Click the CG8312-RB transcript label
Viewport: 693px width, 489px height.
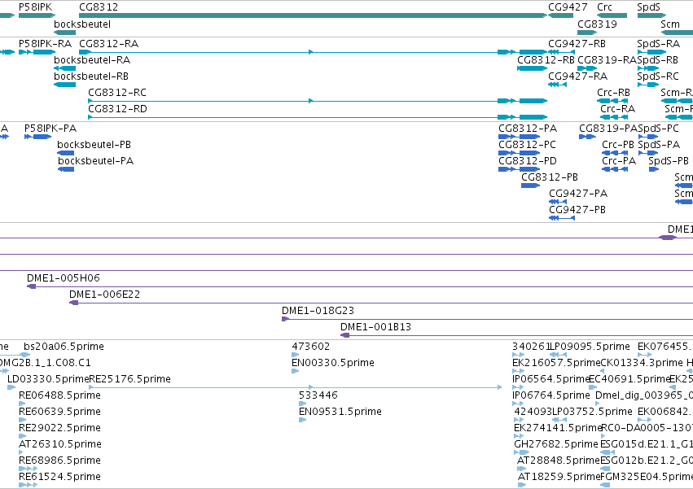tap(546, 60)
